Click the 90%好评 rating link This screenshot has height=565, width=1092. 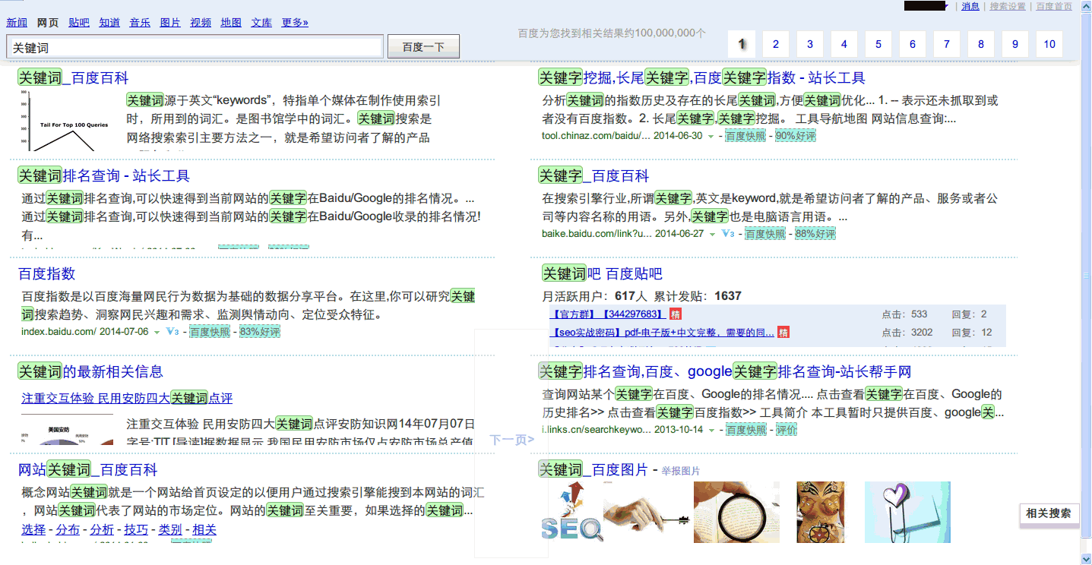pyautogui.click(x=795, y=135)
